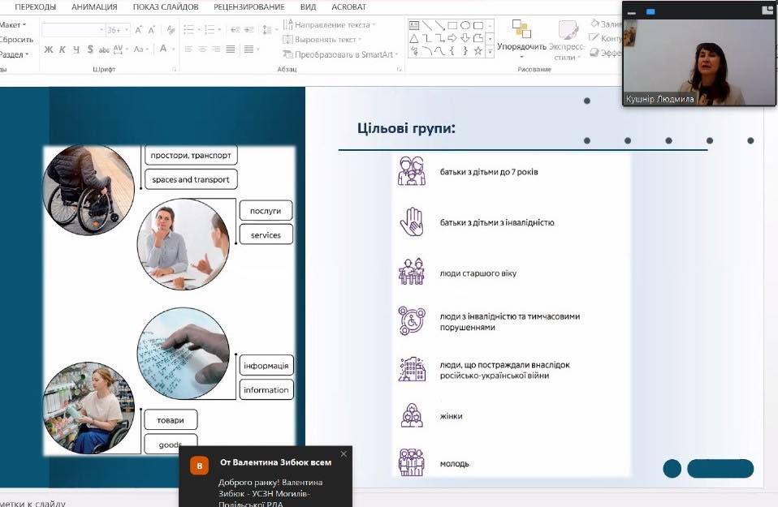Open the АНИМАЦИЯ ribbon tab
Viewport: 778px width, 507px height.
[x=94, y=6]
